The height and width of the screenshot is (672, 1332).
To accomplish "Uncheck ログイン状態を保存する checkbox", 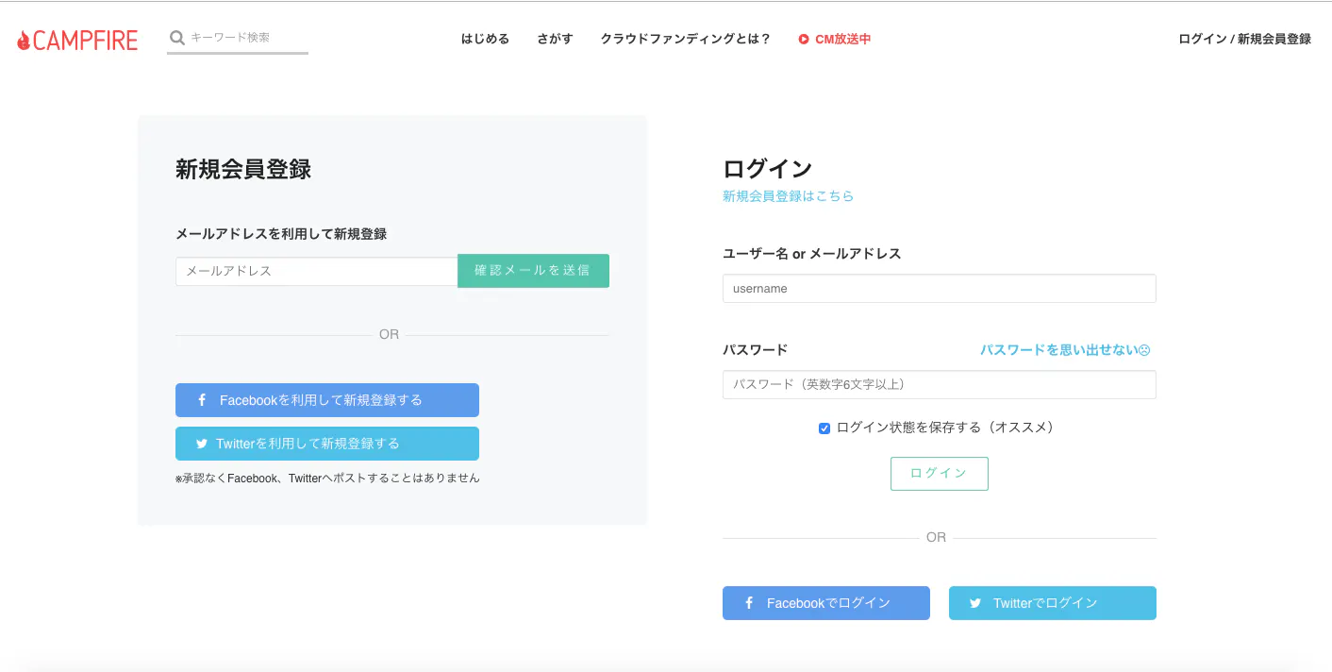I will [824, 428].
